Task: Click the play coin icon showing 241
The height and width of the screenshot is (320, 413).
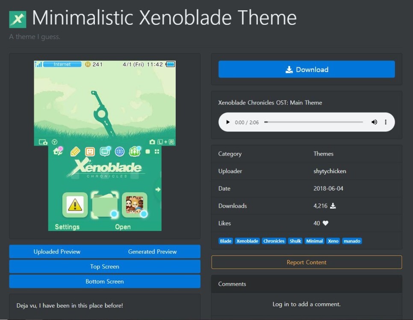Action: 88,64
